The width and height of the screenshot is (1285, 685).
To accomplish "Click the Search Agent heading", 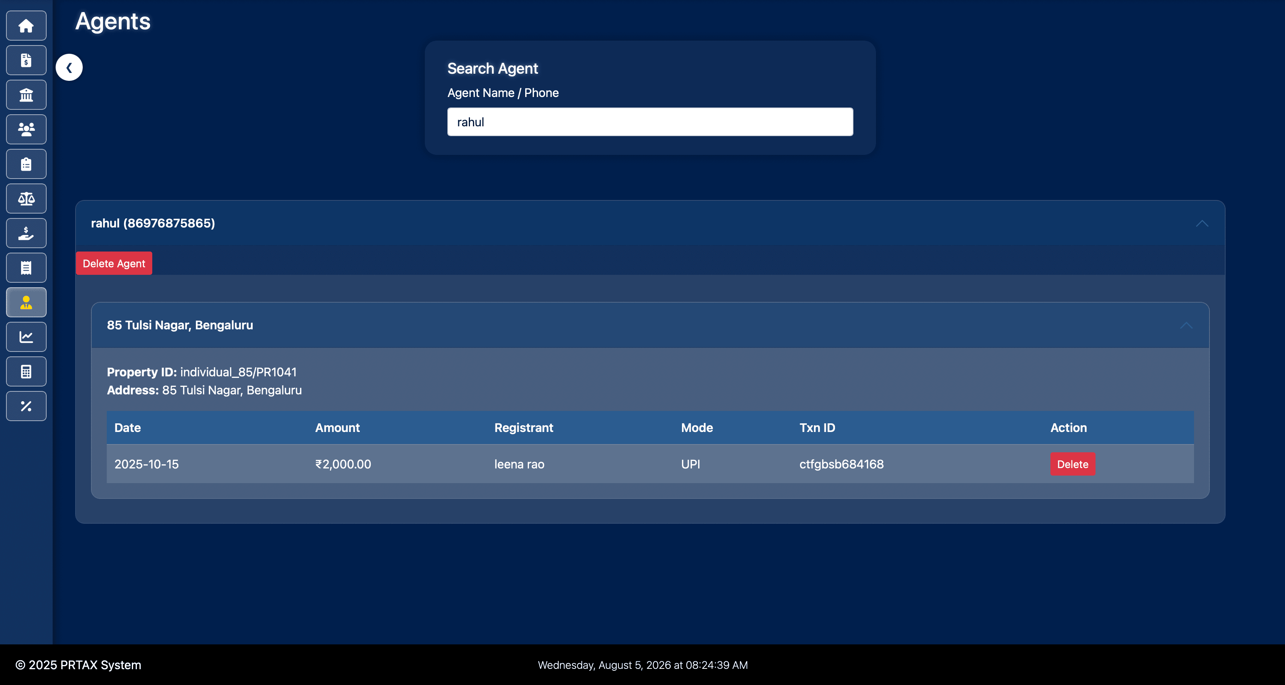I will click(492, 68).
